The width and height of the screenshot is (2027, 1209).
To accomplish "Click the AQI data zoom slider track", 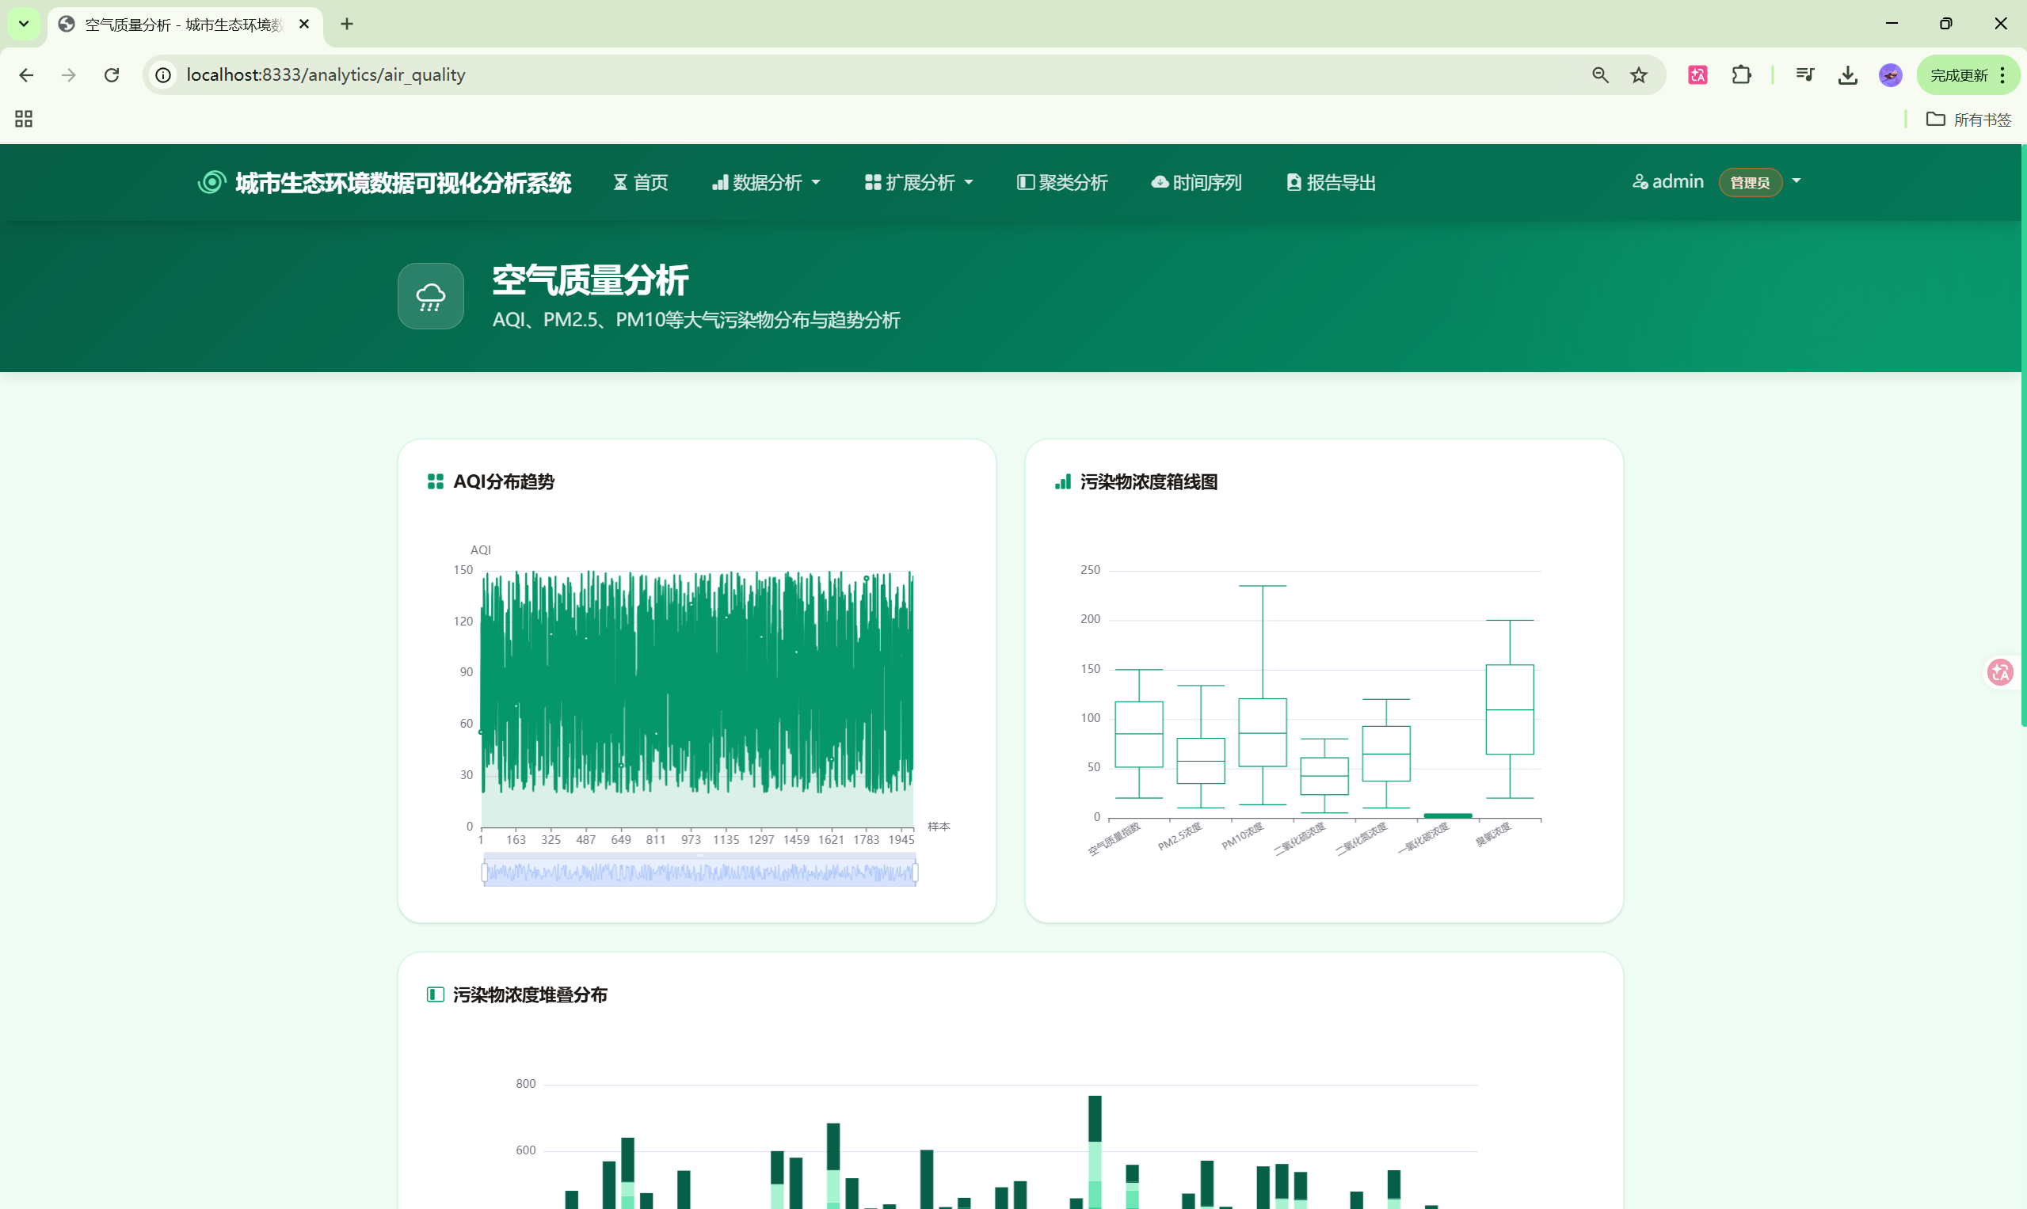I will 699,872.
